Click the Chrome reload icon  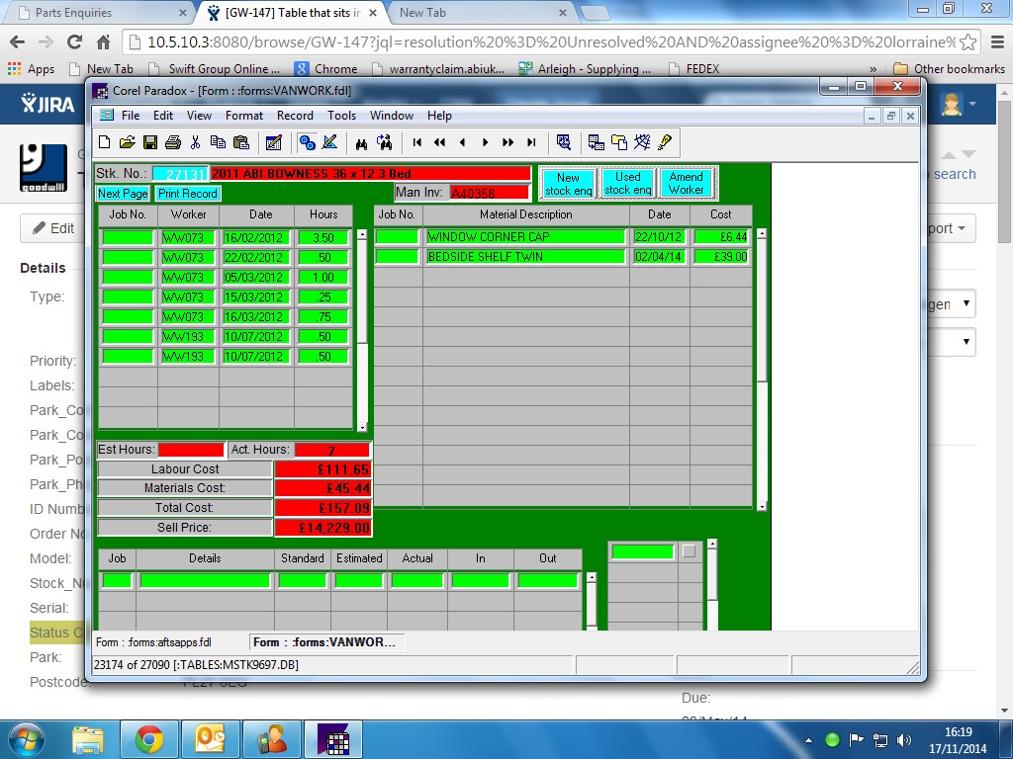(x=74, y=42)
